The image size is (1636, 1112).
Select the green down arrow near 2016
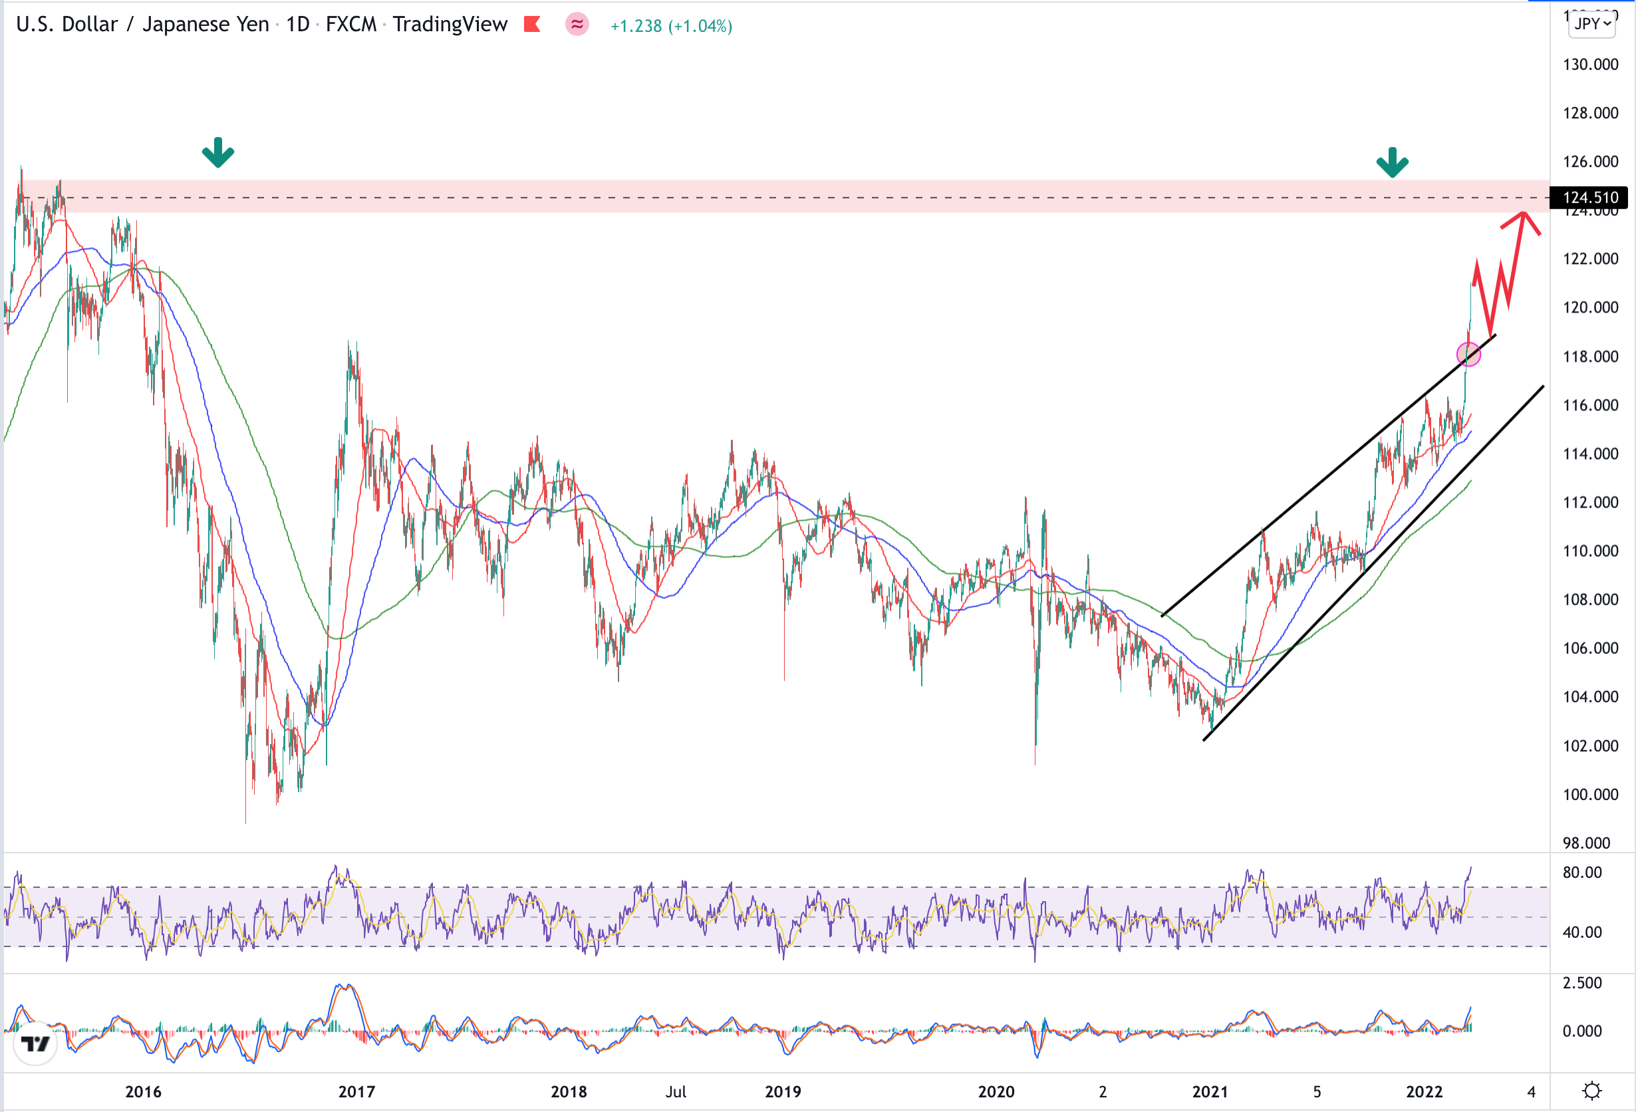(x=217, y=153)
